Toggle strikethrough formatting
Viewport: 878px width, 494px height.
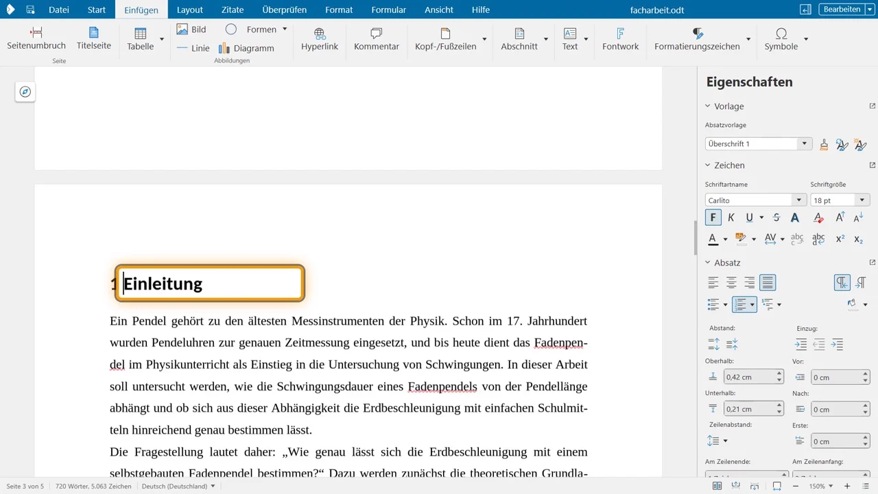776,217
